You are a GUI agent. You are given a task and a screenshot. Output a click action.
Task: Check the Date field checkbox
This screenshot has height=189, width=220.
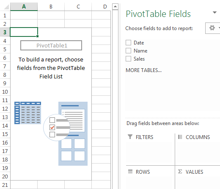click(128, 42)
